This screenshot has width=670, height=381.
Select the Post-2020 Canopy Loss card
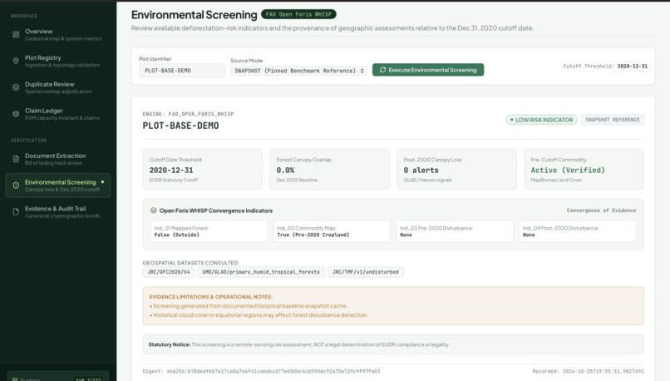456,170
